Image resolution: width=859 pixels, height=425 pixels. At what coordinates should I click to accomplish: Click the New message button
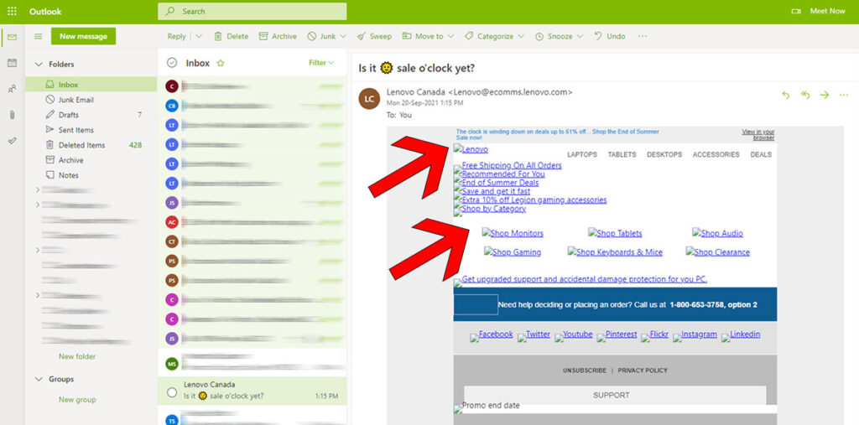(83, 37)
